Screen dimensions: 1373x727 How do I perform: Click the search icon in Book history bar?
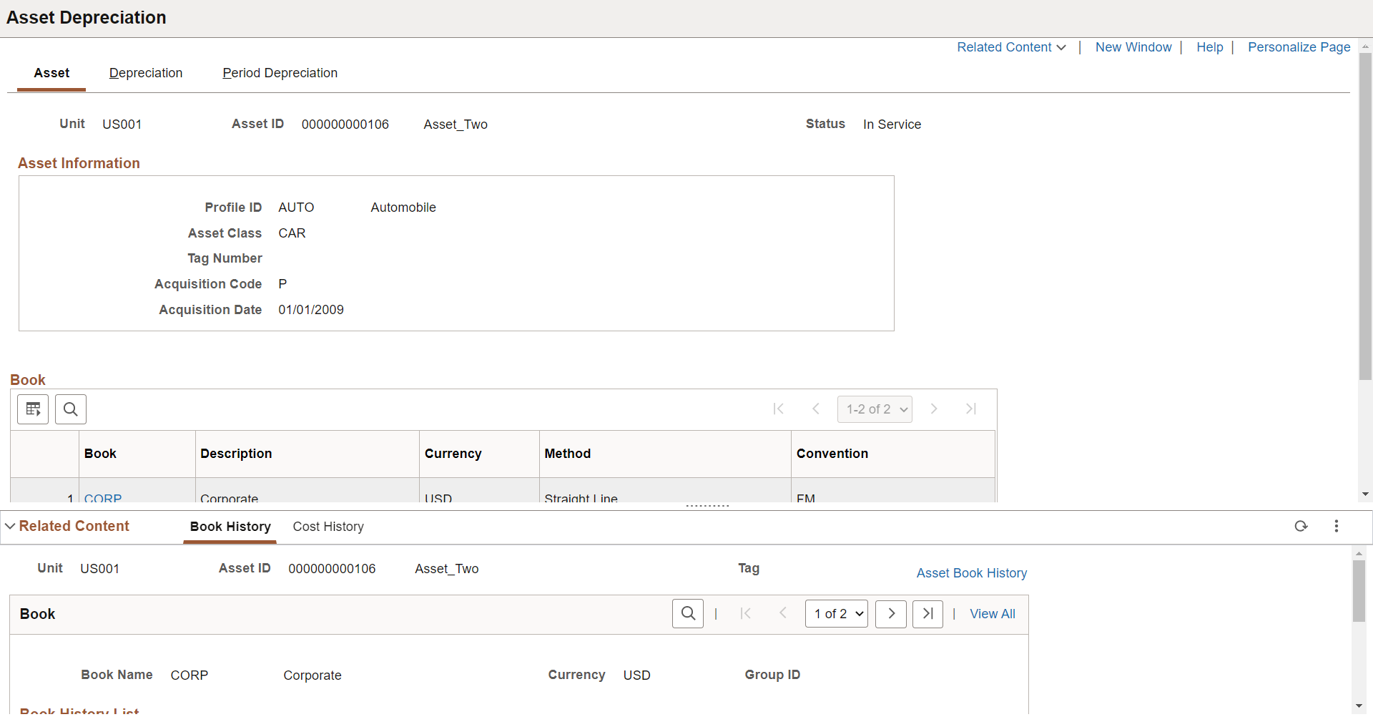[688, 614]
